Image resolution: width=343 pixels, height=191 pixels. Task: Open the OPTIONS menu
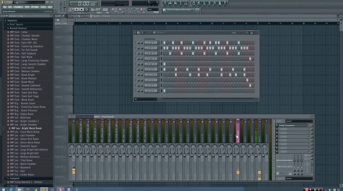tap(35, 7)
